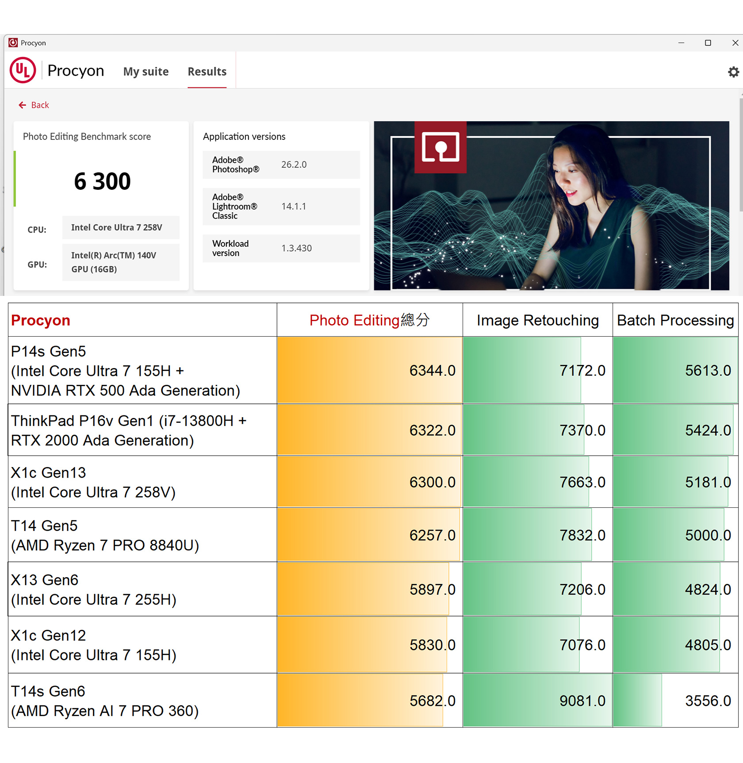Go back using the Back link
Viewport: 743px width, 763px height.
[40, 105]
